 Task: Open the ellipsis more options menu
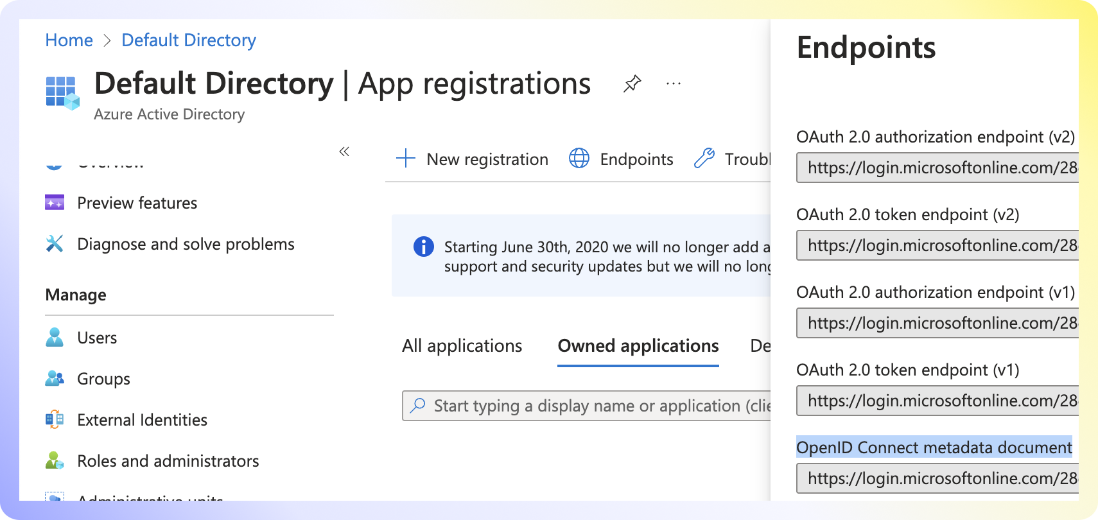pos(674,83)
